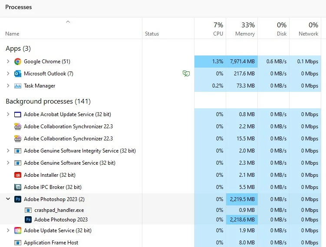Click the crashpad_handler.exe icon
326x247 pixels.
(x=28, y=210)
